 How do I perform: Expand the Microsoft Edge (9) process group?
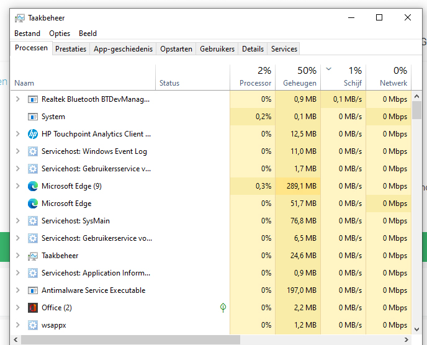tap(17, 186)
